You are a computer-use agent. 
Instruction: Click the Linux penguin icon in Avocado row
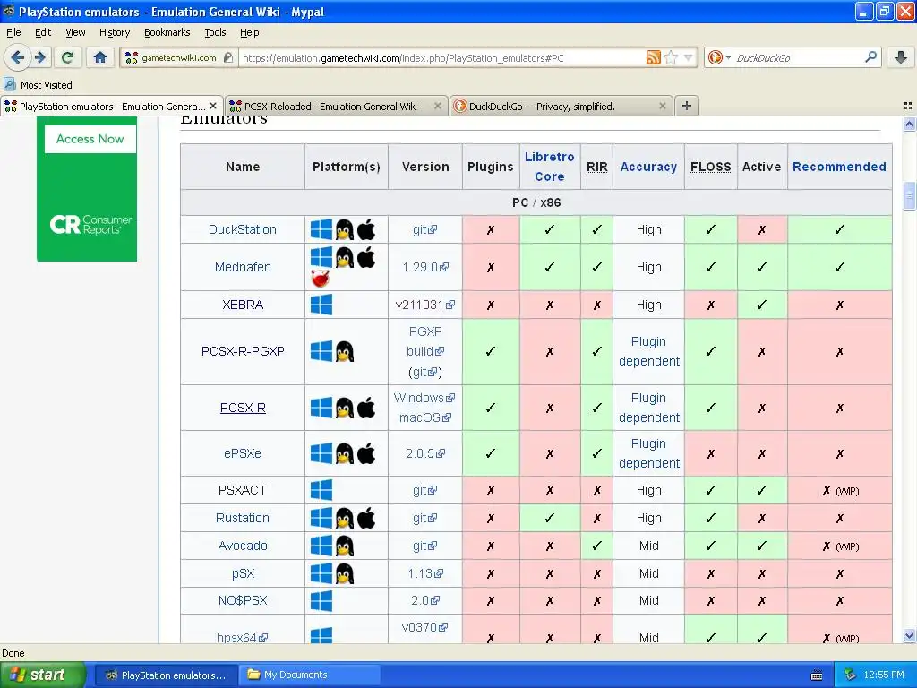345,546
